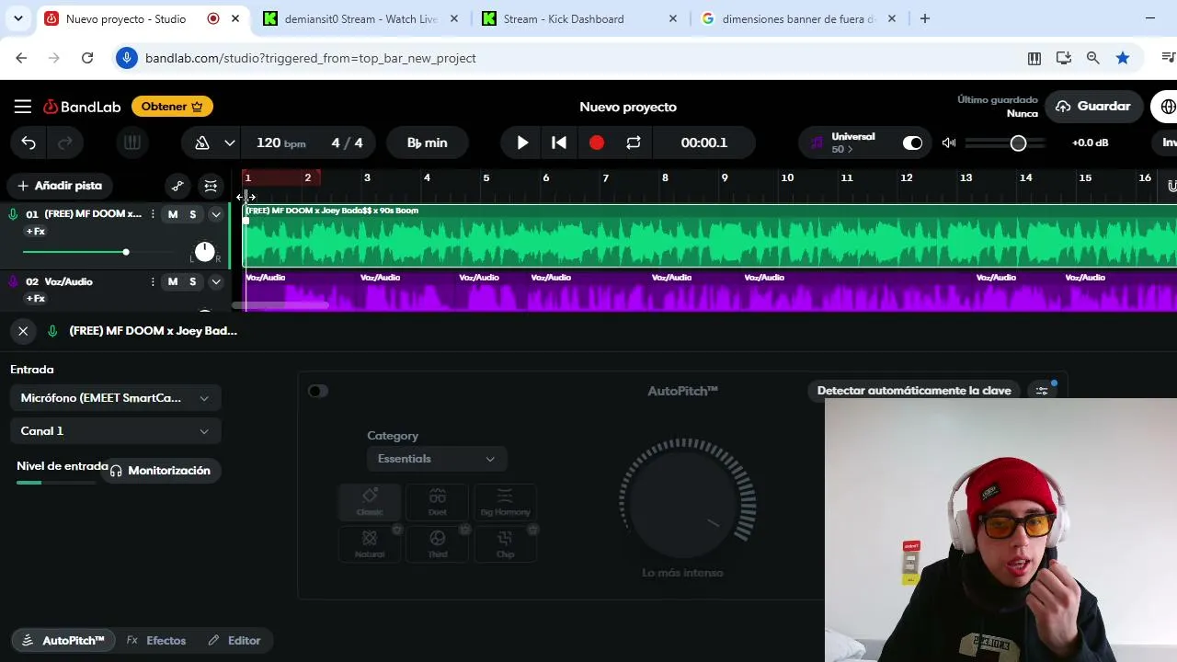Click the microphone icon of track 02 Voz/Audio
The width and height of the screenshot is (1177, 662).
pos(13,281)
